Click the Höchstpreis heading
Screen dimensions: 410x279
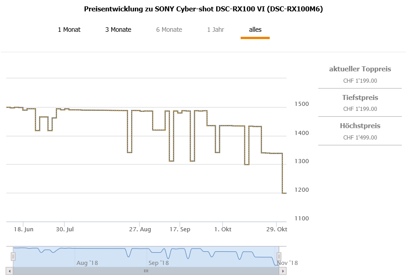click(x=360, y=126)
